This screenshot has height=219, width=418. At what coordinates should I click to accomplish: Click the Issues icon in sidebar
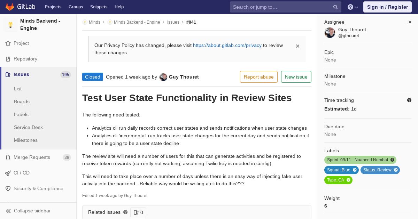click(8, 75)
